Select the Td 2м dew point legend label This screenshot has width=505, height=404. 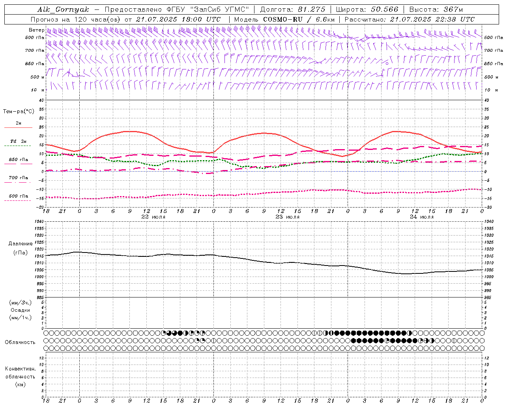18,141
